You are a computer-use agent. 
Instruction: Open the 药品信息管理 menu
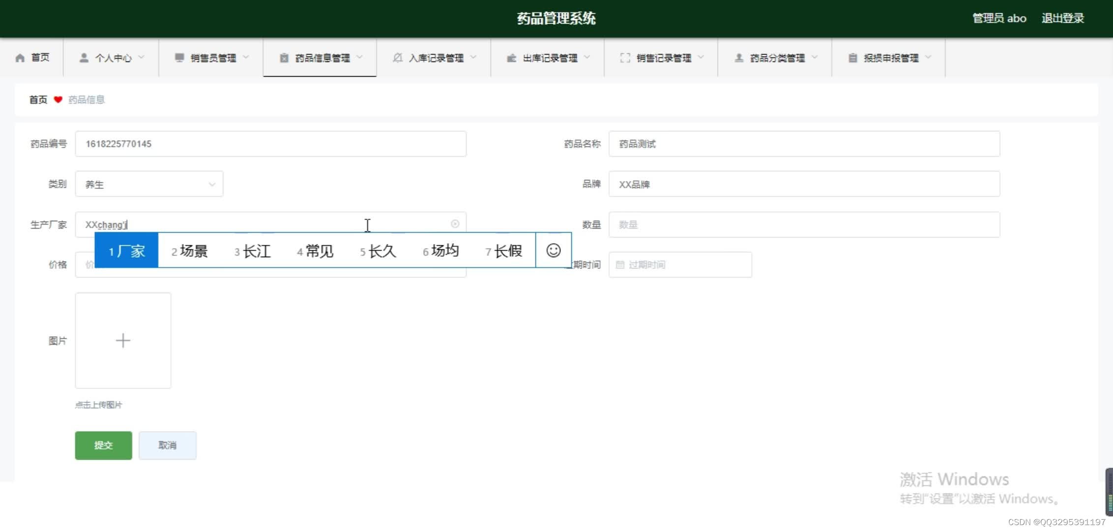tap(320, 58)
